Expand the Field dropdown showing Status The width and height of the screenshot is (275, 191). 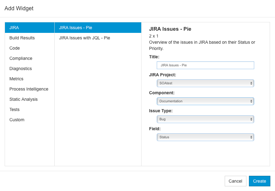click(205, 137)
